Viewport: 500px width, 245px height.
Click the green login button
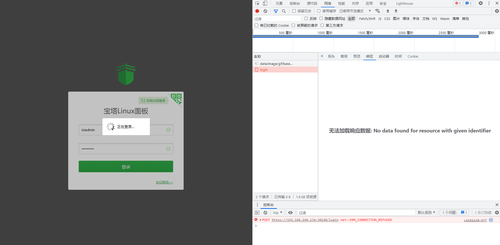pos(126,166)
